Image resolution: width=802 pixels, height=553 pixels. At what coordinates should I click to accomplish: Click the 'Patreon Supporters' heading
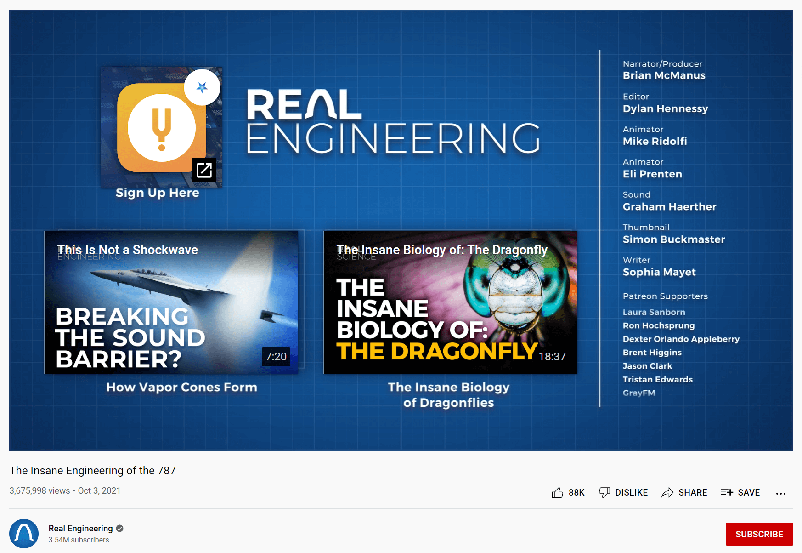tap(666, 296)
